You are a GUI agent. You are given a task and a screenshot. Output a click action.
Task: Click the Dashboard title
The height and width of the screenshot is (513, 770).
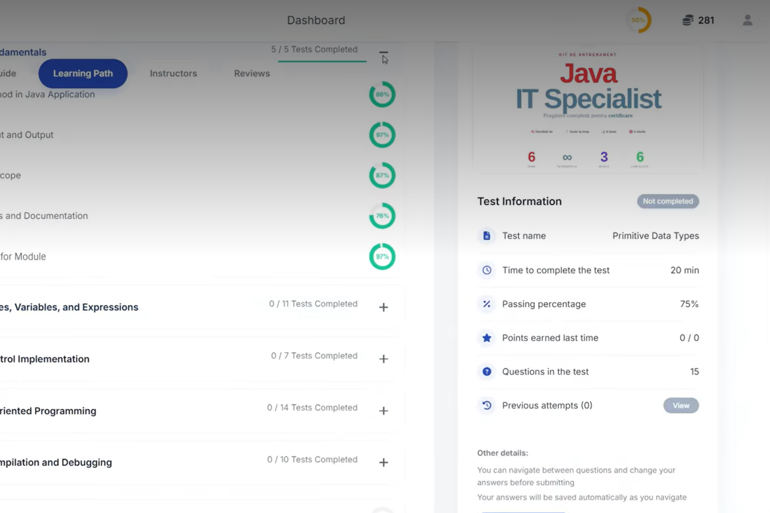pyautogui.click(x=316, y=20)
